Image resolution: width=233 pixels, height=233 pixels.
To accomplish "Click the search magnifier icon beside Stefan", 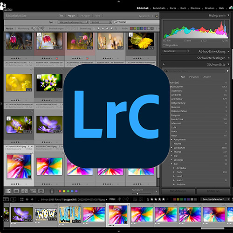I will (116, 22).
